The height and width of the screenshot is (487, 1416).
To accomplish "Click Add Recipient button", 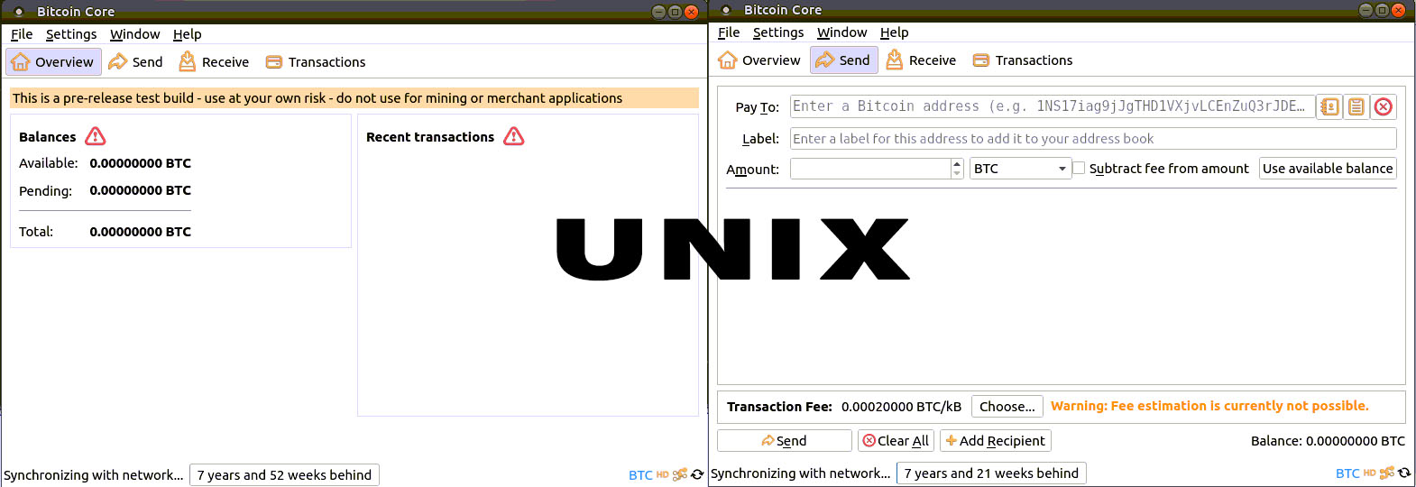I will pos(995,441).
